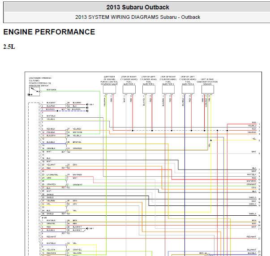The width and height of the screenshot is (270, 256).
Task: Click the Fuel Injector 1 component box
Action: point(129,90)
